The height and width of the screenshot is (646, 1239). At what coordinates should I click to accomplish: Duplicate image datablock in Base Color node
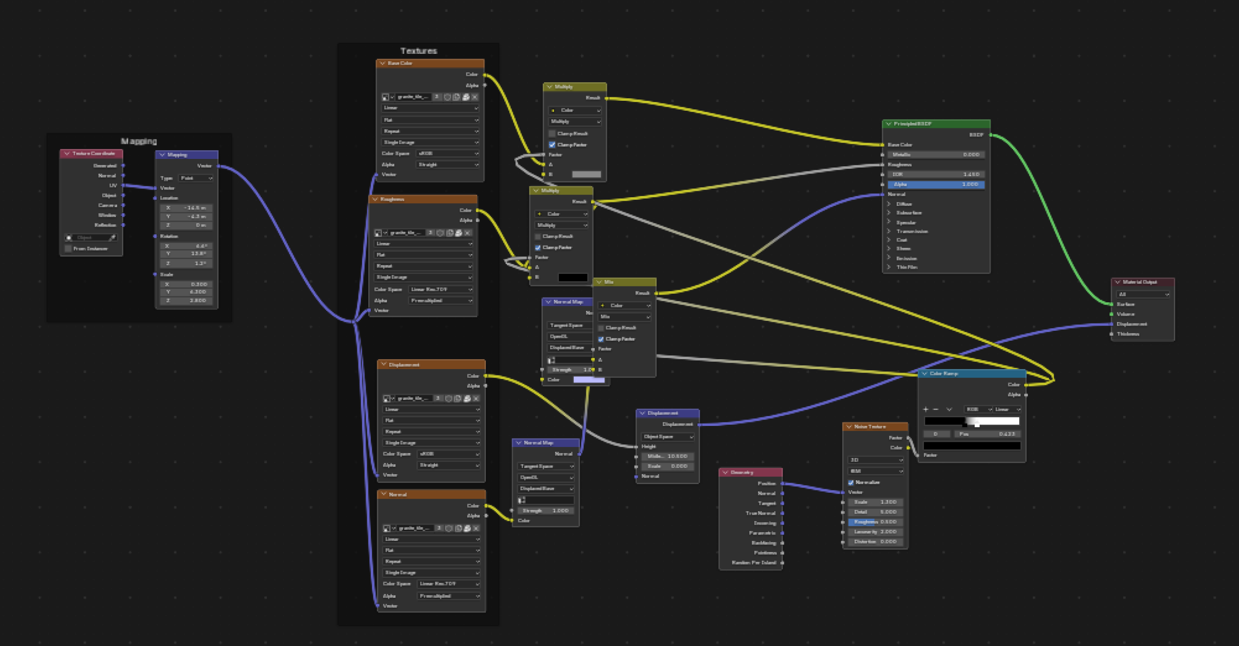pyautogui.click(x=457, y=97)
